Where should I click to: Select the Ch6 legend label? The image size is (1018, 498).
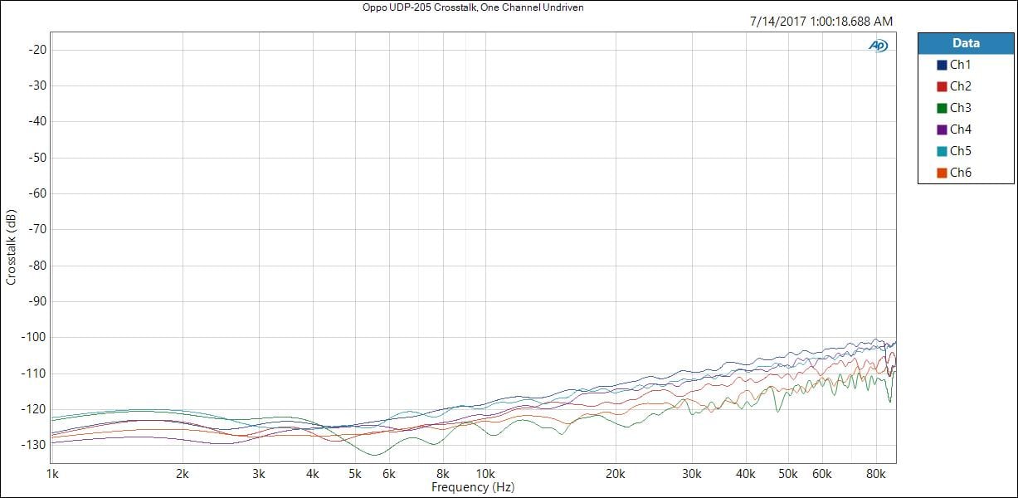point(960,173)
